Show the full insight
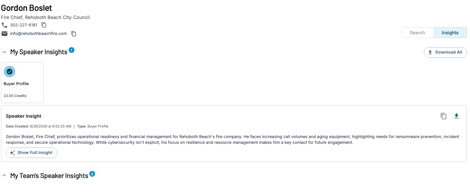 pos(32,153)
